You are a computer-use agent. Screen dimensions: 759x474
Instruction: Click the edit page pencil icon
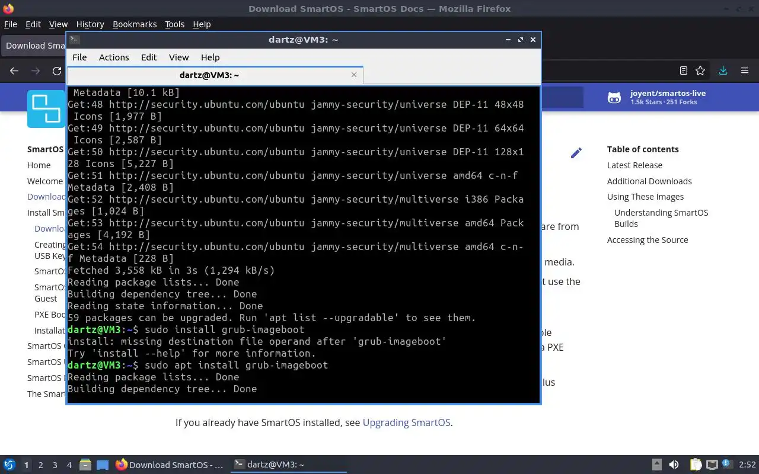[576, 153]
